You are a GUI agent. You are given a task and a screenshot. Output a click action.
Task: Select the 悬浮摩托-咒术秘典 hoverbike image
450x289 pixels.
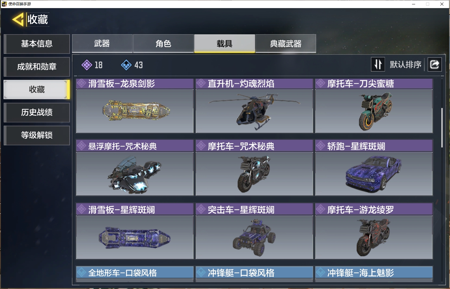[x=135, y=174]
